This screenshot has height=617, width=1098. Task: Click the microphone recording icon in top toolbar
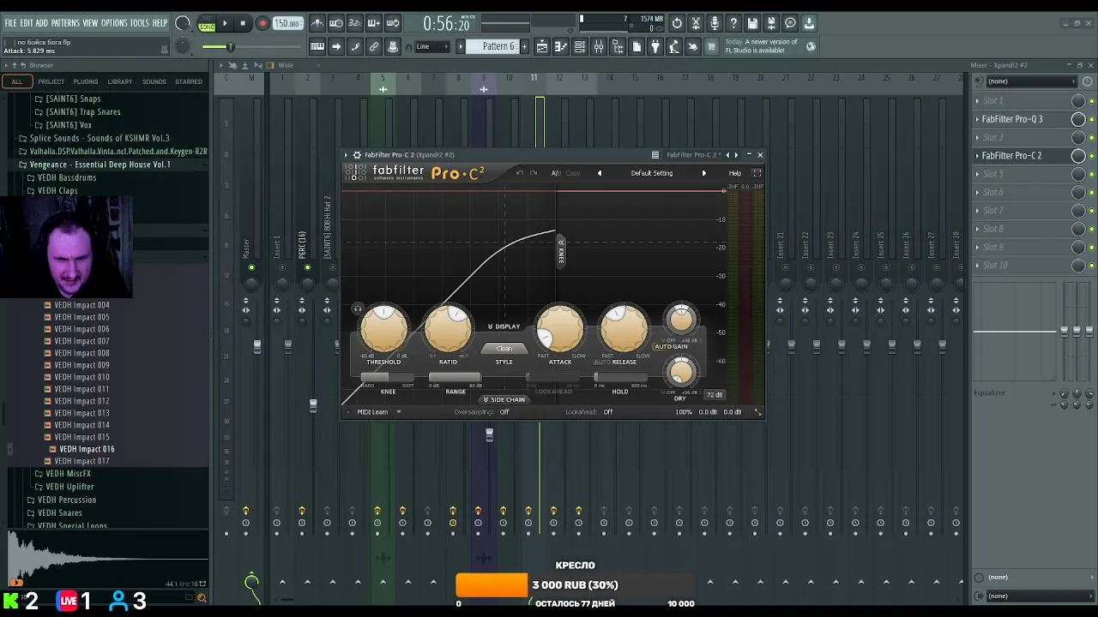715,23
